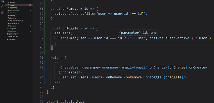The image size is (214, 103).
Task: Click the braces icon beside package.json
Action: pos(8,34)
